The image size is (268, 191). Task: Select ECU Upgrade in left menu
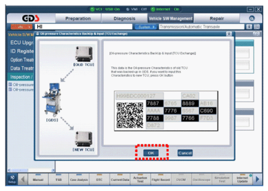click(x=22, y=42)
